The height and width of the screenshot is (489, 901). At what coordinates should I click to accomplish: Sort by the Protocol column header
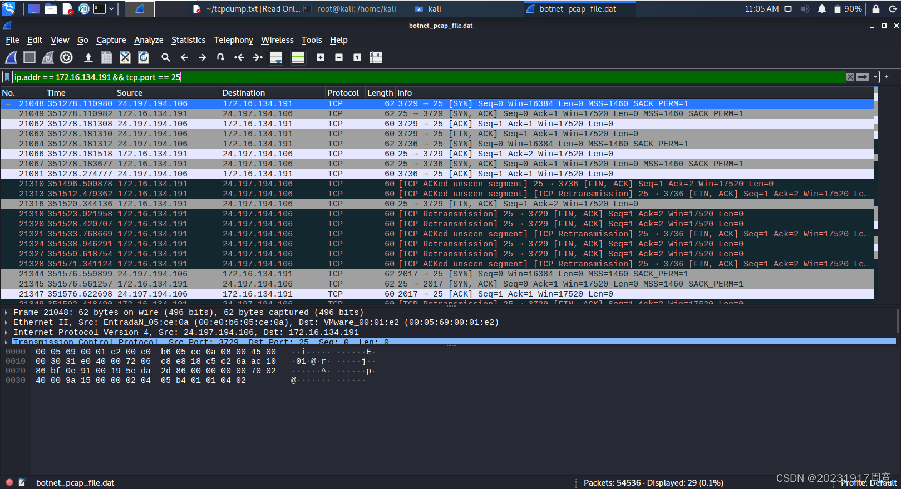(x=345, y=93)
